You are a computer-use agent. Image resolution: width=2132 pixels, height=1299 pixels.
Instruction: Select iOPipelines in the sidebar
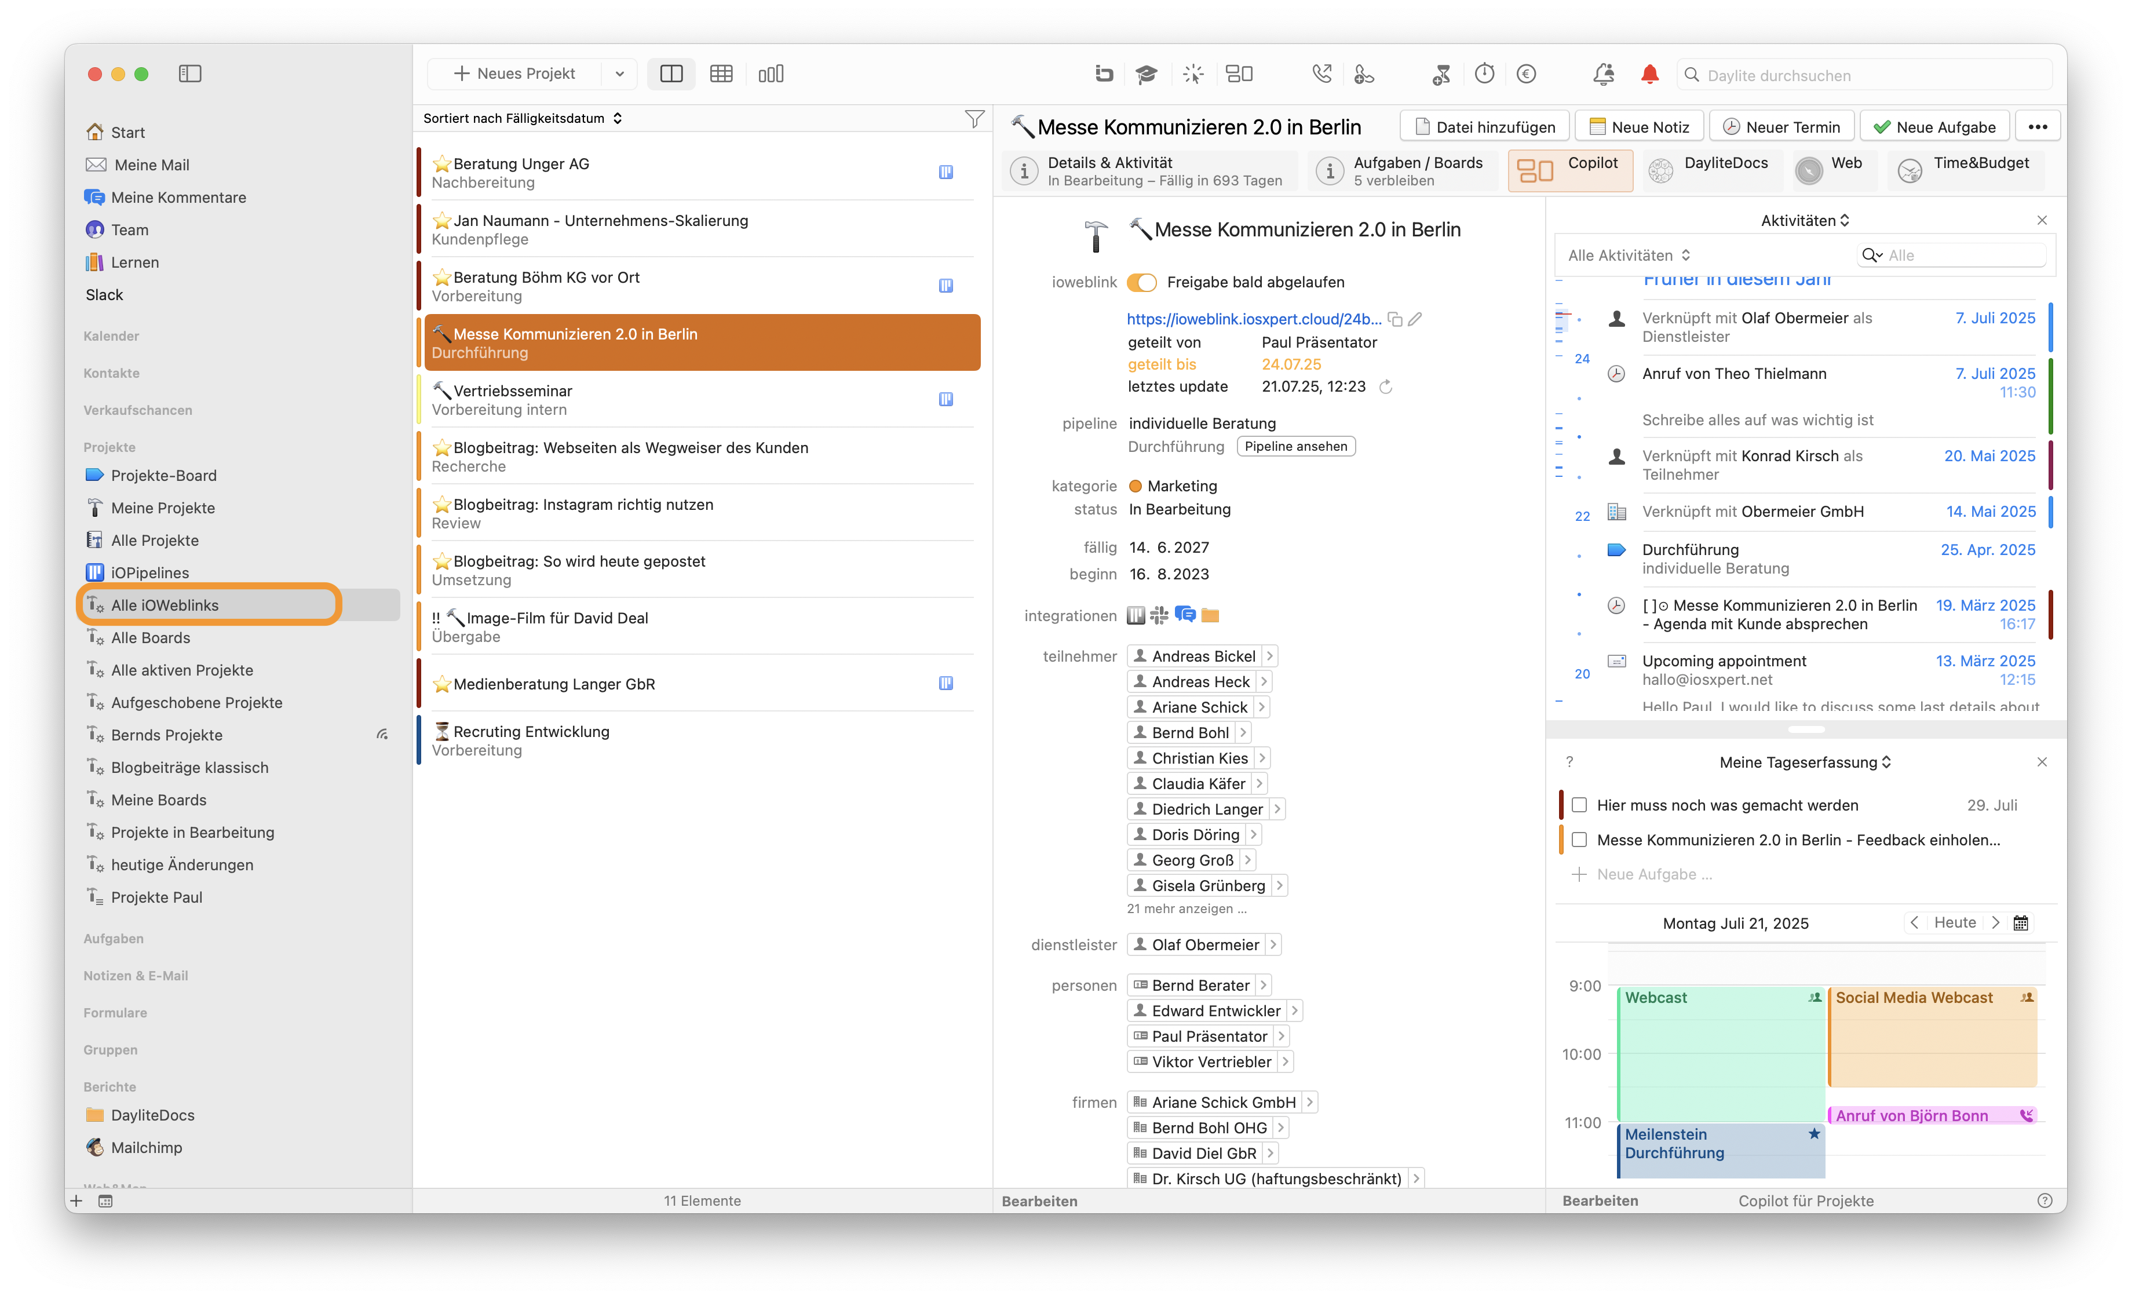point(149,572)
